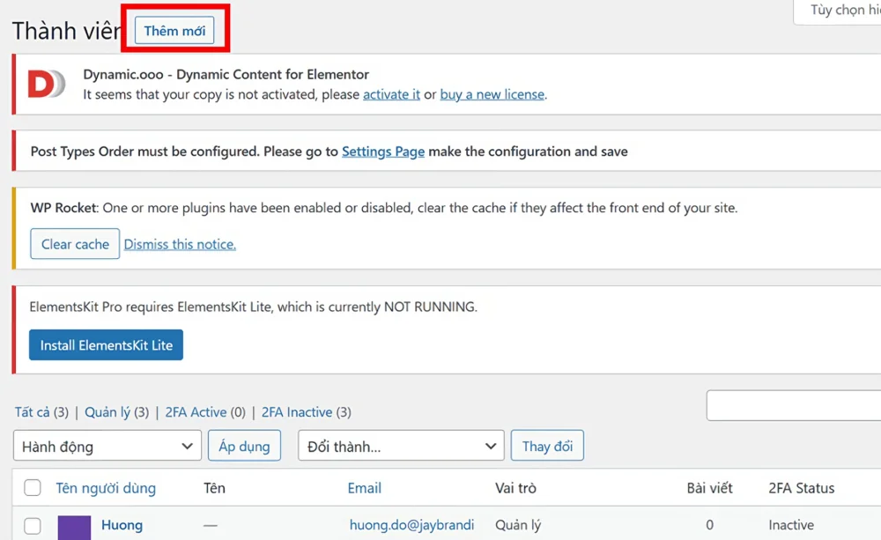The width and height of the screenshot is (881, 540).
Task: Filter users by 2FA Inactive
Action: (297, 412)
